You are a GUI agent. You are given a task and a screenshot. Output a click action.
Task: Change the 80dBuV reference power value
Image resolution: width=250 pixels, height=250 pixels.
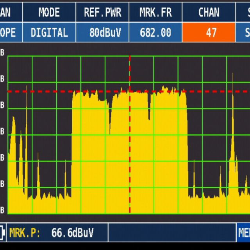(x=103, y=32)
